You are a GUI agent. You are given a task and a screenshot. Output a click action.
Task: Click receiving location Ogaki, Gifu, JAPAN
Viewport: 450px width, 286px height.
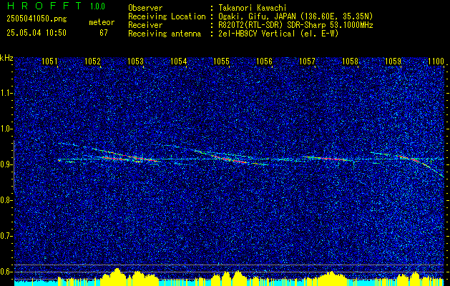click(257, 16)
